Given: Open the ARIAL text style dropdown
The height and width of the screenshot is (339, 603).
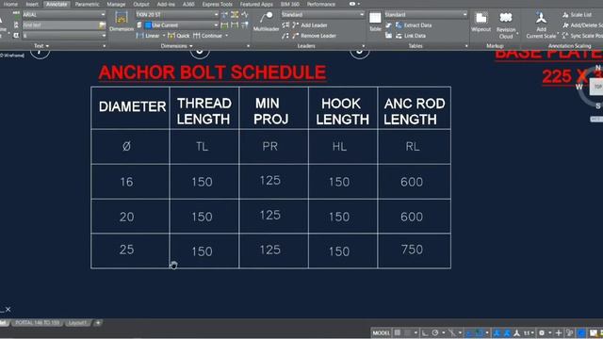Looking at the screenshot, I should [103, 15].
